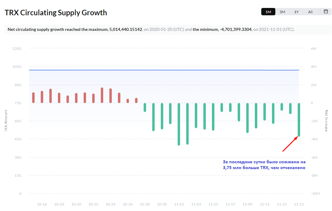Click the longest green bar above 11-01
The height and width of the screenshot is (211, 332).
coord(179,124)
